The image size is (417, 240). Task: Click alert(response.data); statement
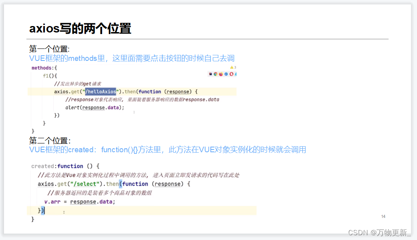(95, 107)
